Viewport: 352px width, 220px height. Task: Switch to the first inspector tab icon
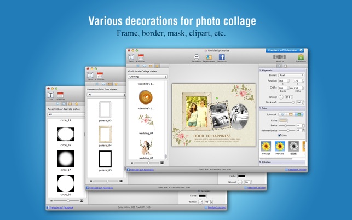point(279,66)
